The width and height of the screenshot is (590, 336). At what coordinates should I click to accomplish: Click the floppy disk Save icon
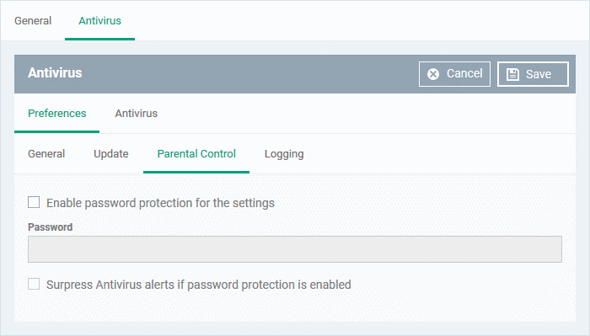click(x=512, y=74)
